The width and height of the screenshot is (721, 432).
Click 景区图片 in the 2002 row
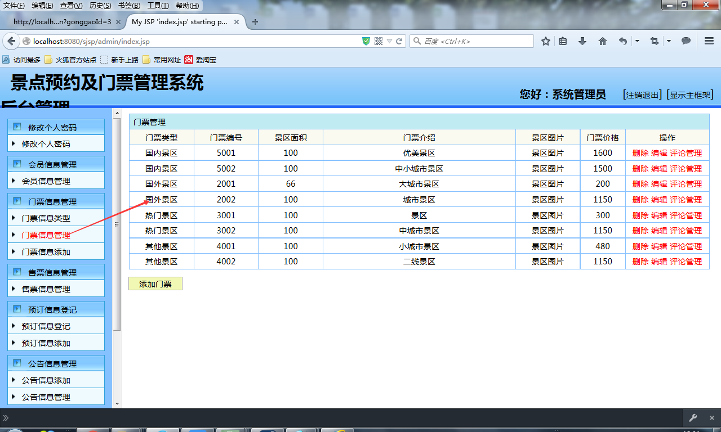coord(548,200)
